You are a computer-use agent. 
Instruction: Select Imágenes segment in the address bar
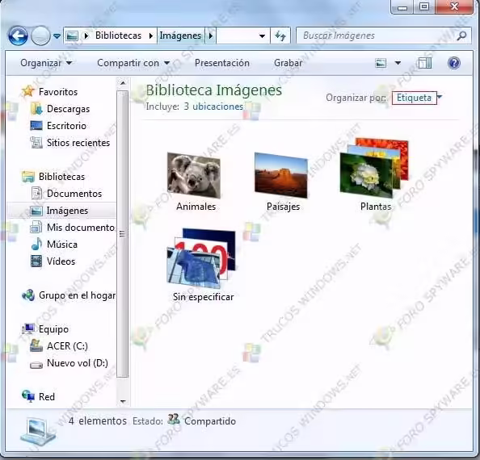coord(180,36)
